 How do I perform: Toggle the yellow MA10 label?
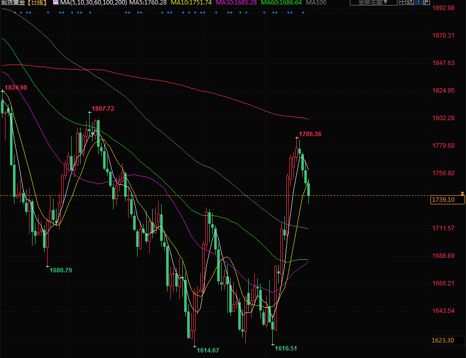191,3
